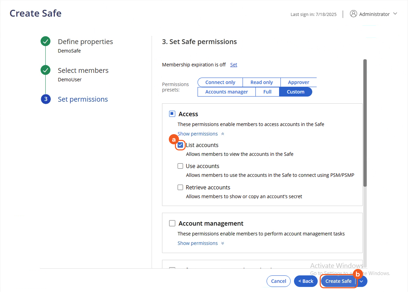Expand Account management via double-chevron icon

(x=222, y=243)
